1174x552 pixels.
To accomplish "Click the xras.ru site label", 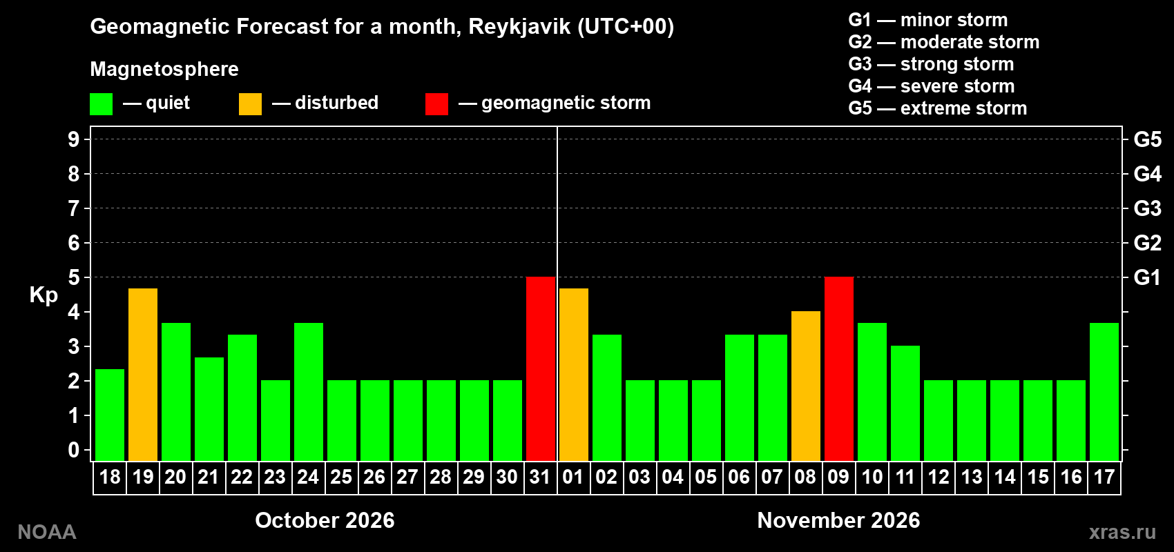I will [x=1122, y=532].
